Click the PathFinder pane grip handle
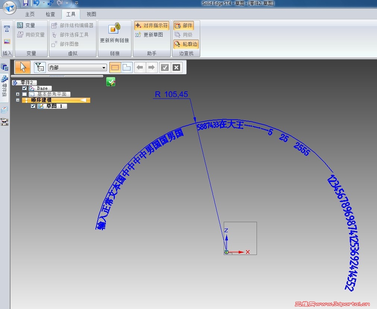Viewport: 377px width, 309px height. 57,76
